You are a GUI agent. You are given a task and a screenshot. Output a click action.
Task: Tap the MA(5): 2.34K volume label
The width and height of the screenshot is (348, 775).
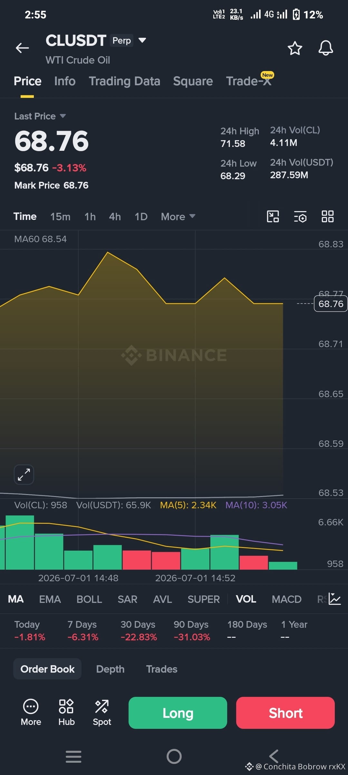click(x=188, y=505)
